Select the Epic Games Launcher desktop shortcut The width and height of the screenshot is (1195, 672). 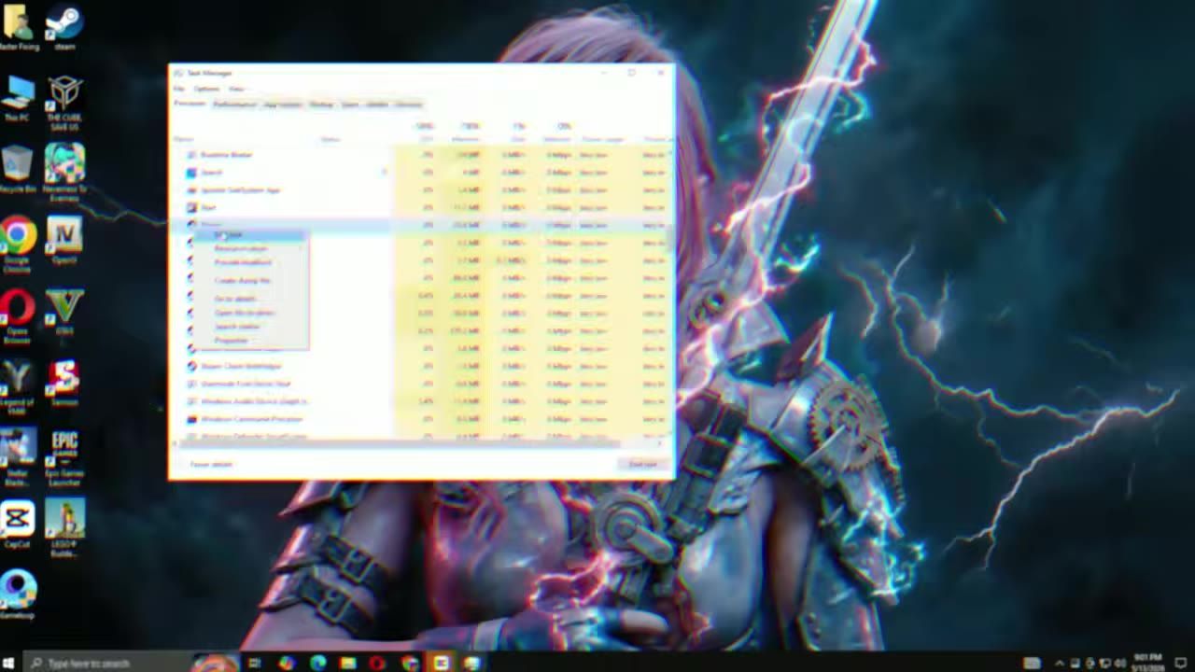point(64,457)
